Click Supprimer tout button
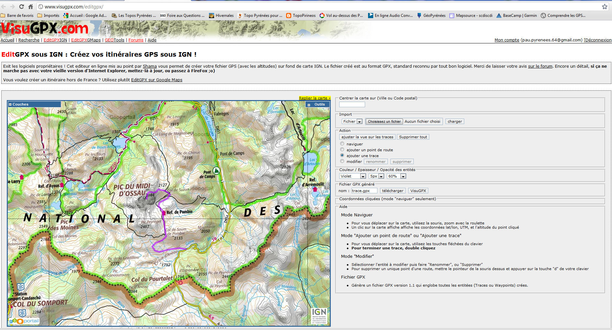Viewport: 612px width, 330px height. point(413,137)
